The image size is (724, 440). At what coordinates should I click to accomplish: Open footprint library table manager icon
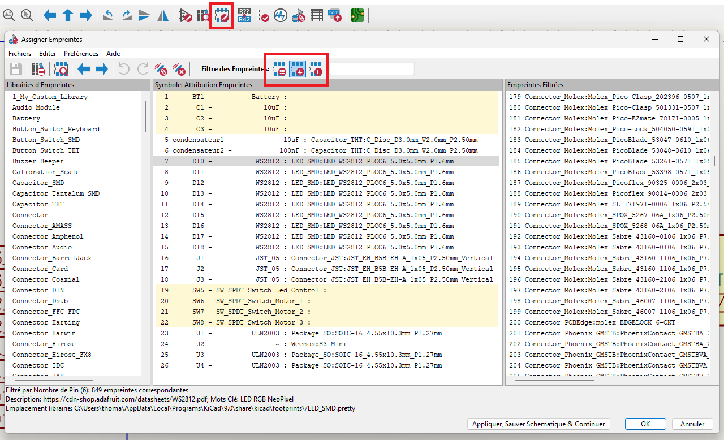click(38, 70)
